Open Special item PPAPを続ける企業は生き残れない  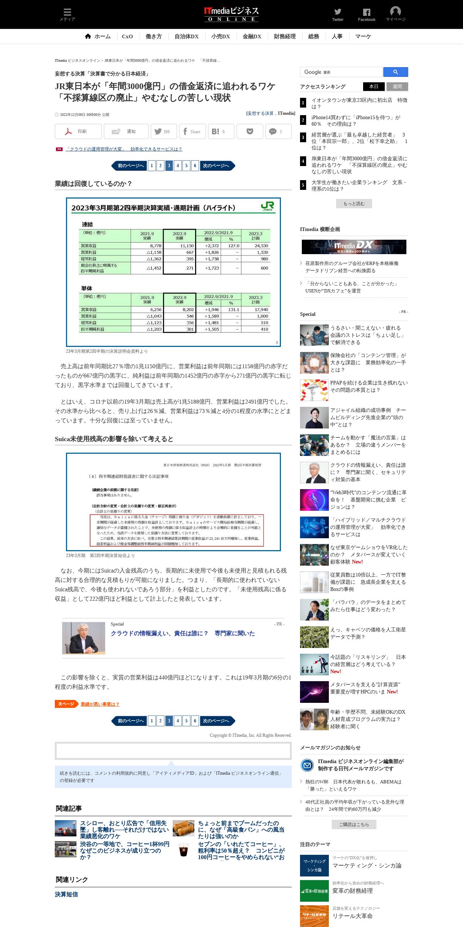(x=369, y=386)
